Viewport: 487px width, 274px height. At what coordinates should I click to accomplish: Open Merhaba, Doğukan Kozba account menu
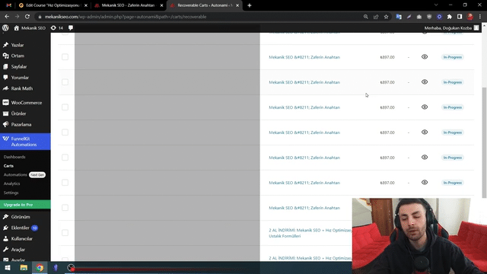pos(451,28)
